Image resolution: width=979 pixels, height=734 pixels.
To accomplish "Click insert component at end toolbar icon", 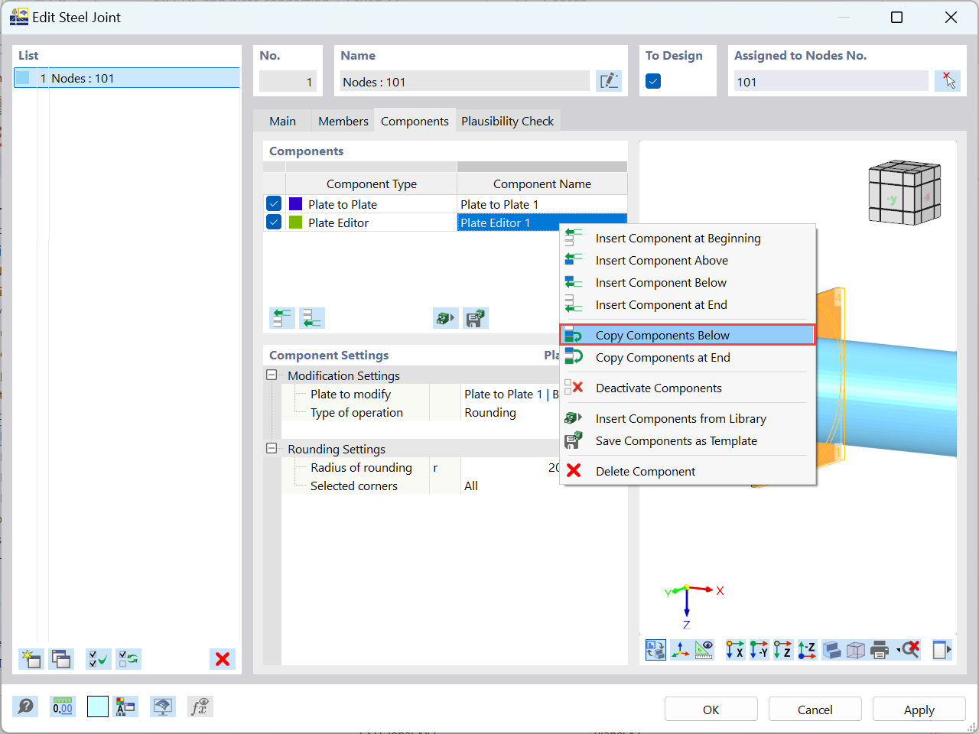I will [312, 318].
